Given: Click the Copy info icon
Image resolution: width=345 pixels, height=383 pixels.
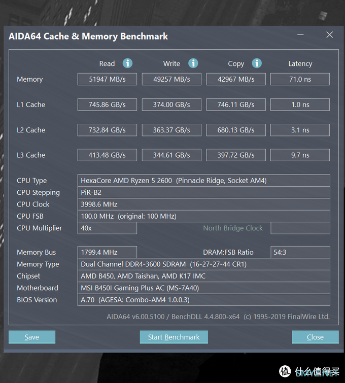Looking at the screenshot, I should 257,63.
